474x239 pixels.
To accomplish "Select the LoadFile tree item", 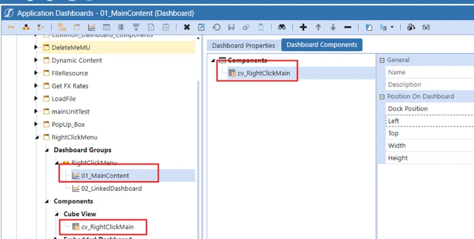I will [63, 99].
